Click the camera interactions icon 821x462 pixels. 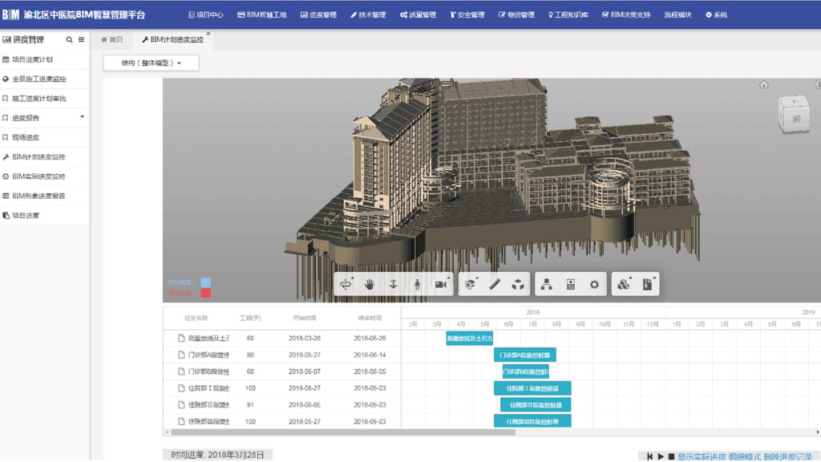tap(441, 284)
